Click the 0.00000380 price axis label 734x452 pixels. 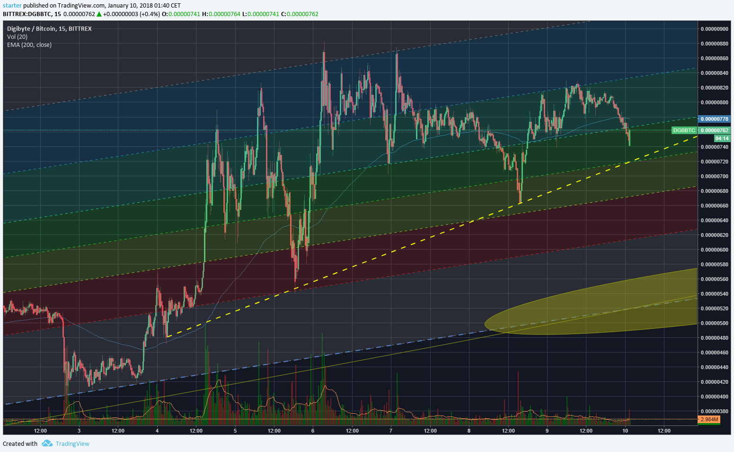click(715, 411)
